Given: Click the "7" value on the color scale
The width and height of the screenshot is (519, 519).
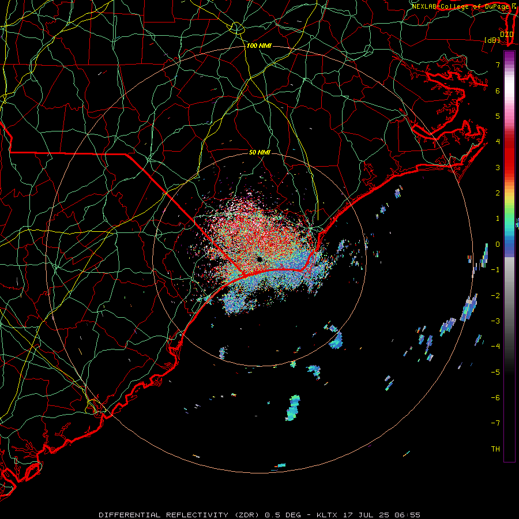Looking at the screenshot, I should click(x=498, y=65).
